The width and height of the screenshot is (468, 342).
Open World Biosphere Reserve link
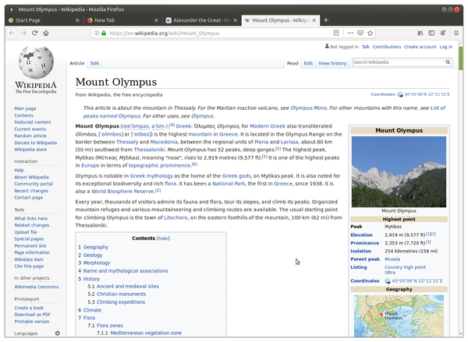pyautogui.click(x=123, y=192)
